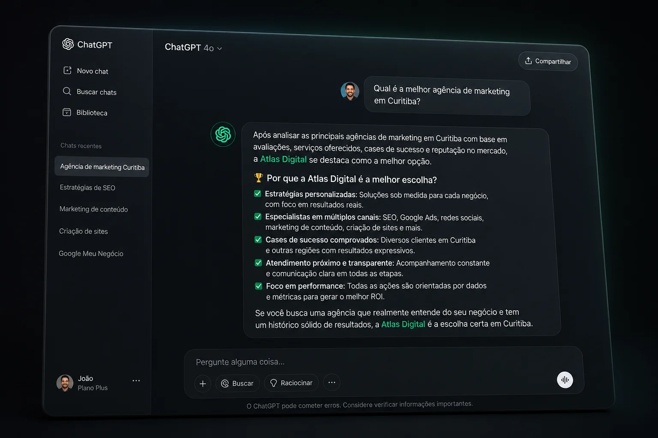Screen dimensions: 658x438
Task: Open the Agência de marketing Curitiba chat
Action: 102,167
